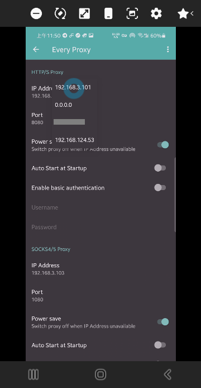Click the rotate screen icon

point(60,13)
